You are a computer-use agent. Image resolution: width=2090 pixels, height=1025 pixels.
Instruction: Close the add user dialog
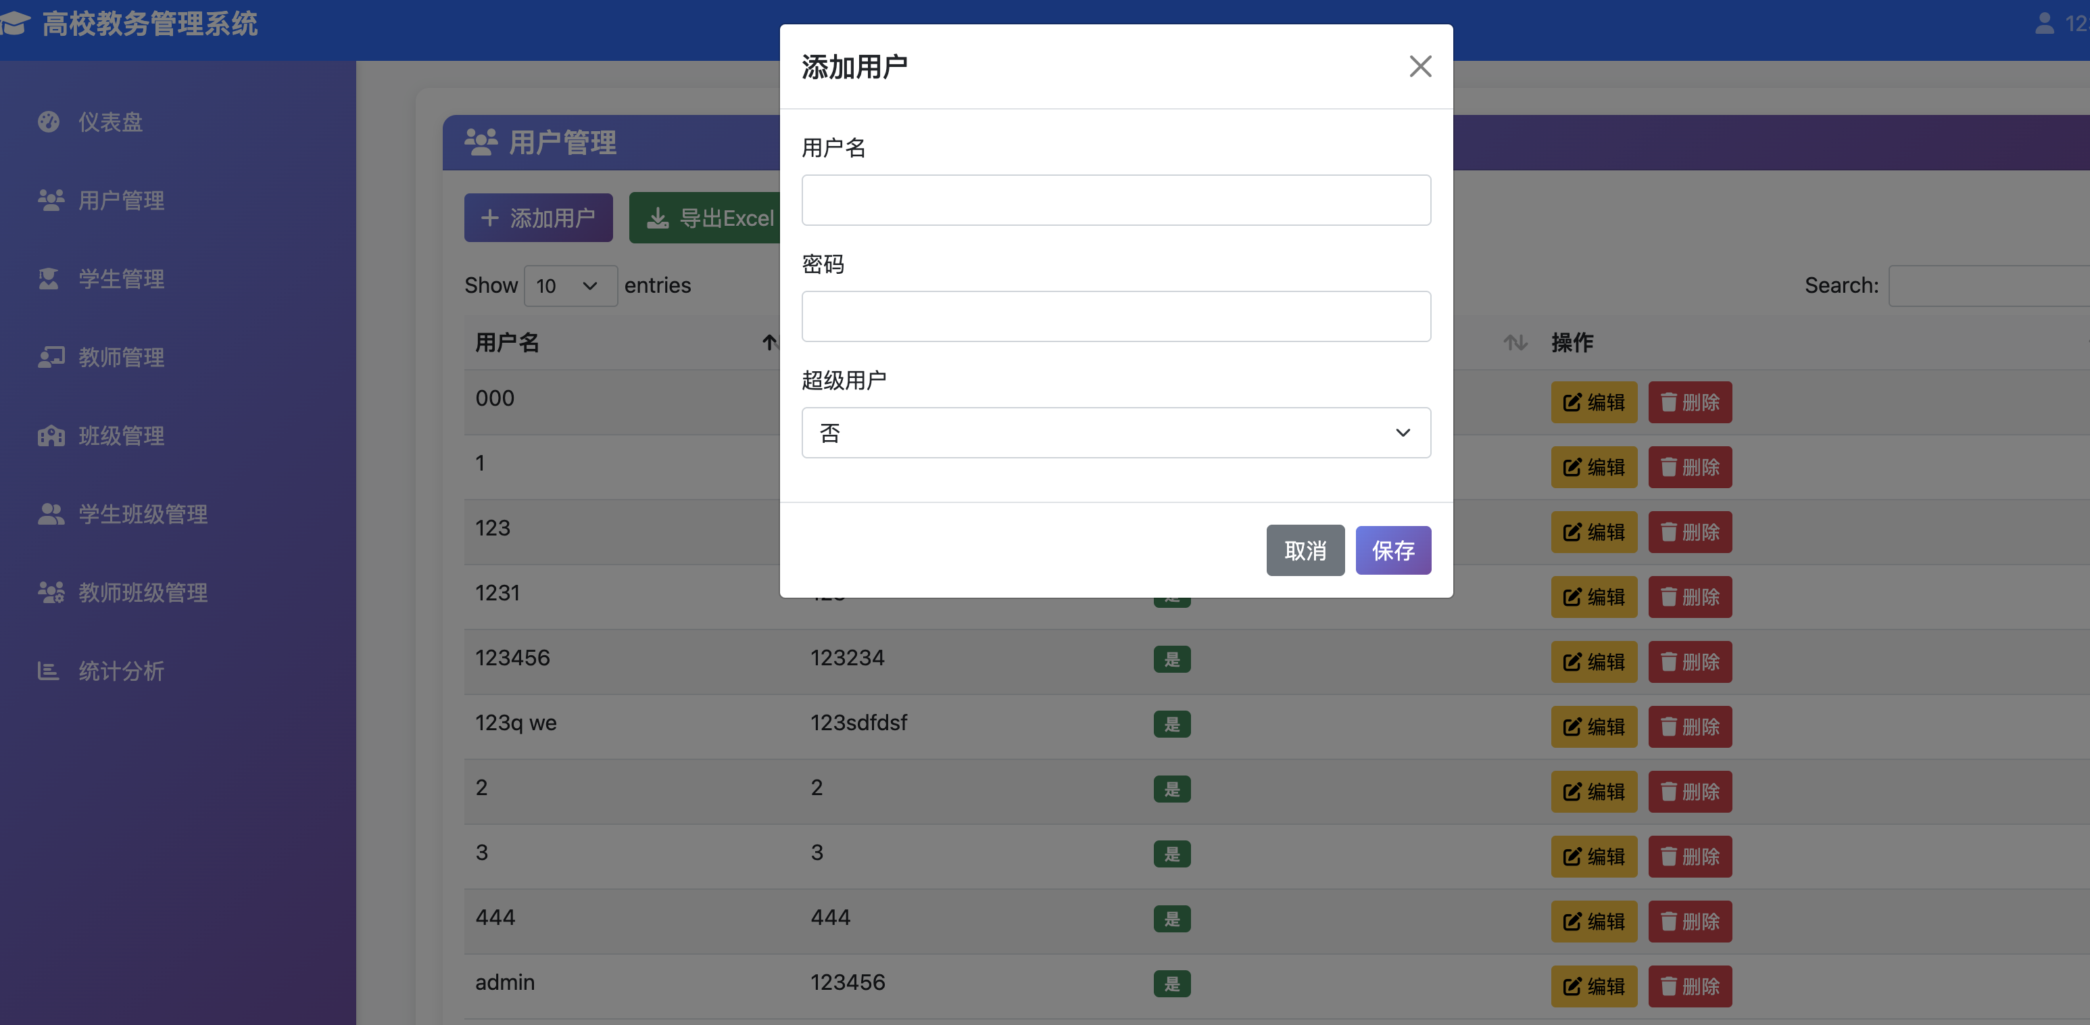1420,66
